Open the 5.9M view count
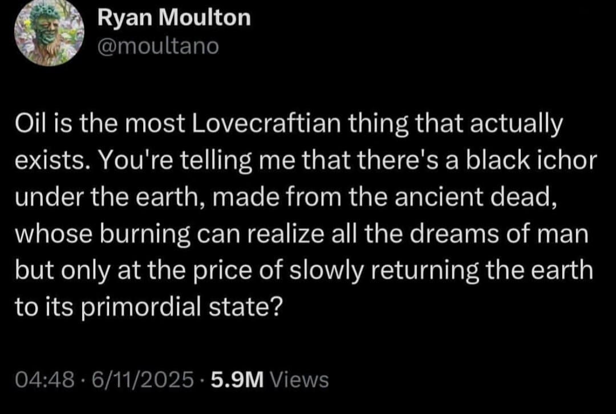Screen dimensions: 616x414 point(236,379)
